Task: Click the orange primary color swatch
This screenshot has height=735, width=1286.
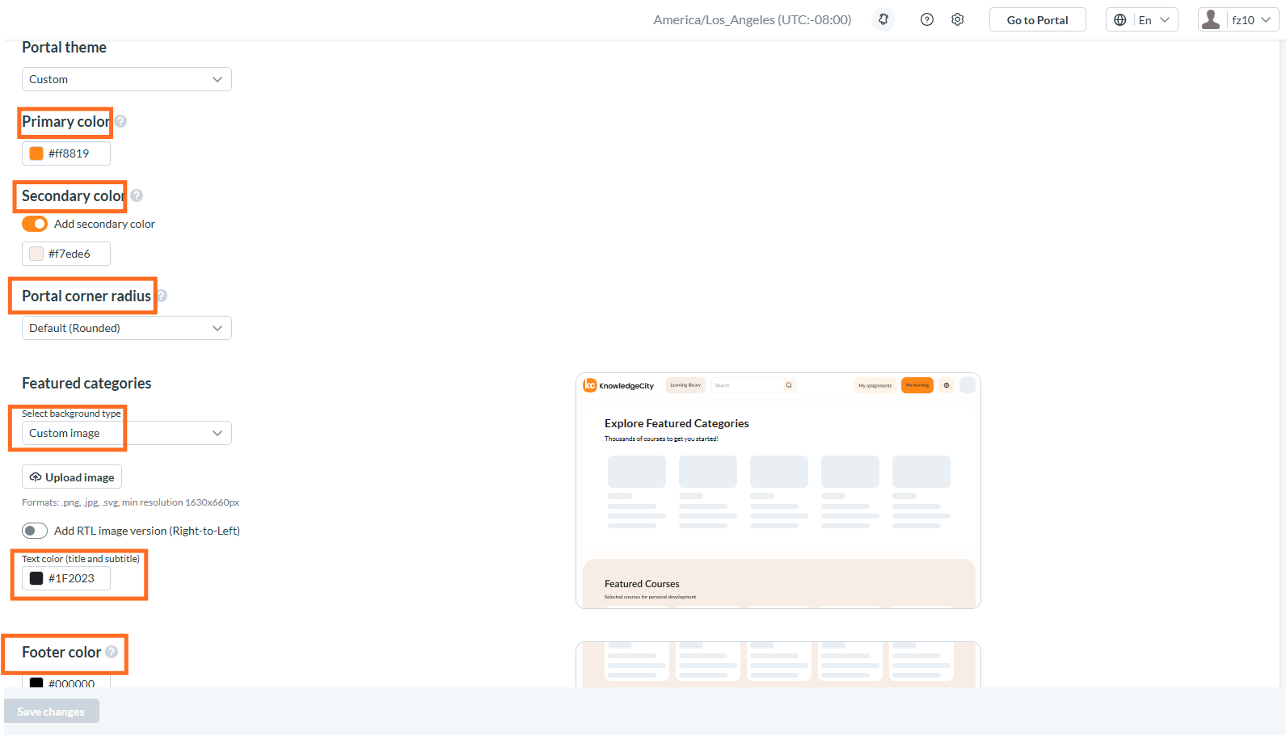Action: pos(36,153)
